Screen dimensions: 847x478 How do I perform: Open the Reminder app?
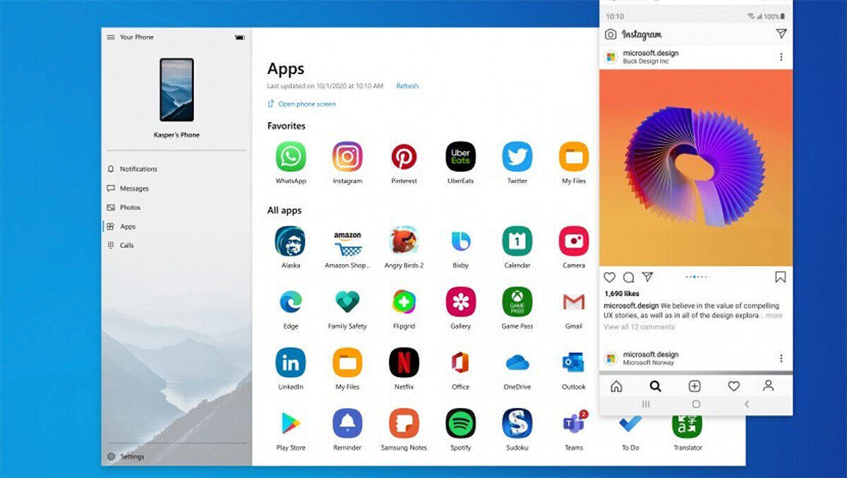(x=347, y=423)
